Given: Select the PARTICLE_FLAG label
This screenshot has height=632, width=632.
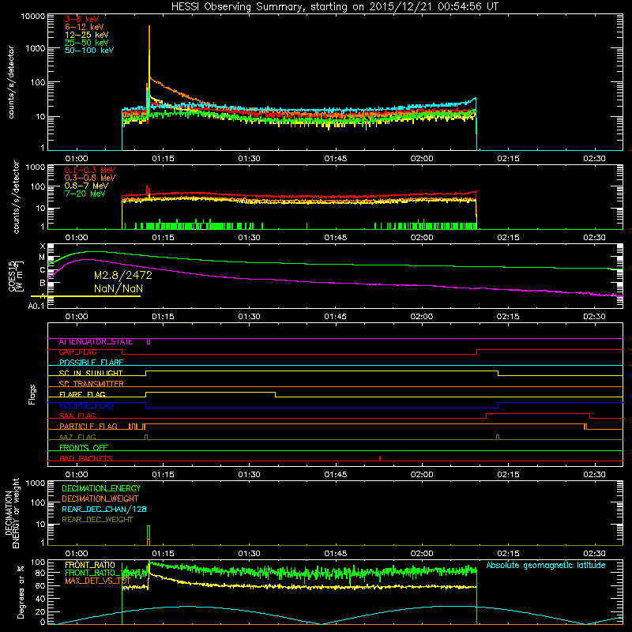Looking at the screenshot, I should click(88, 427).
